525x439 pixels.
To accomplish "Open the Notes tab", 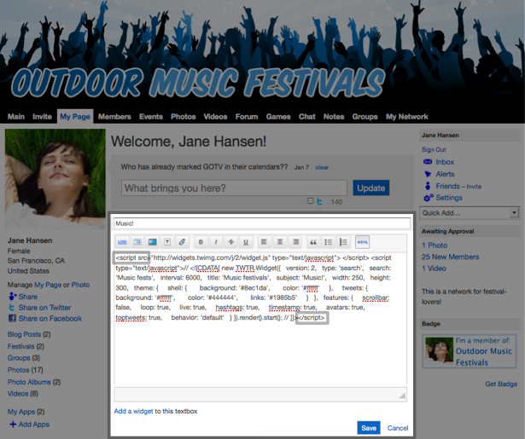I will click(334, 117).
